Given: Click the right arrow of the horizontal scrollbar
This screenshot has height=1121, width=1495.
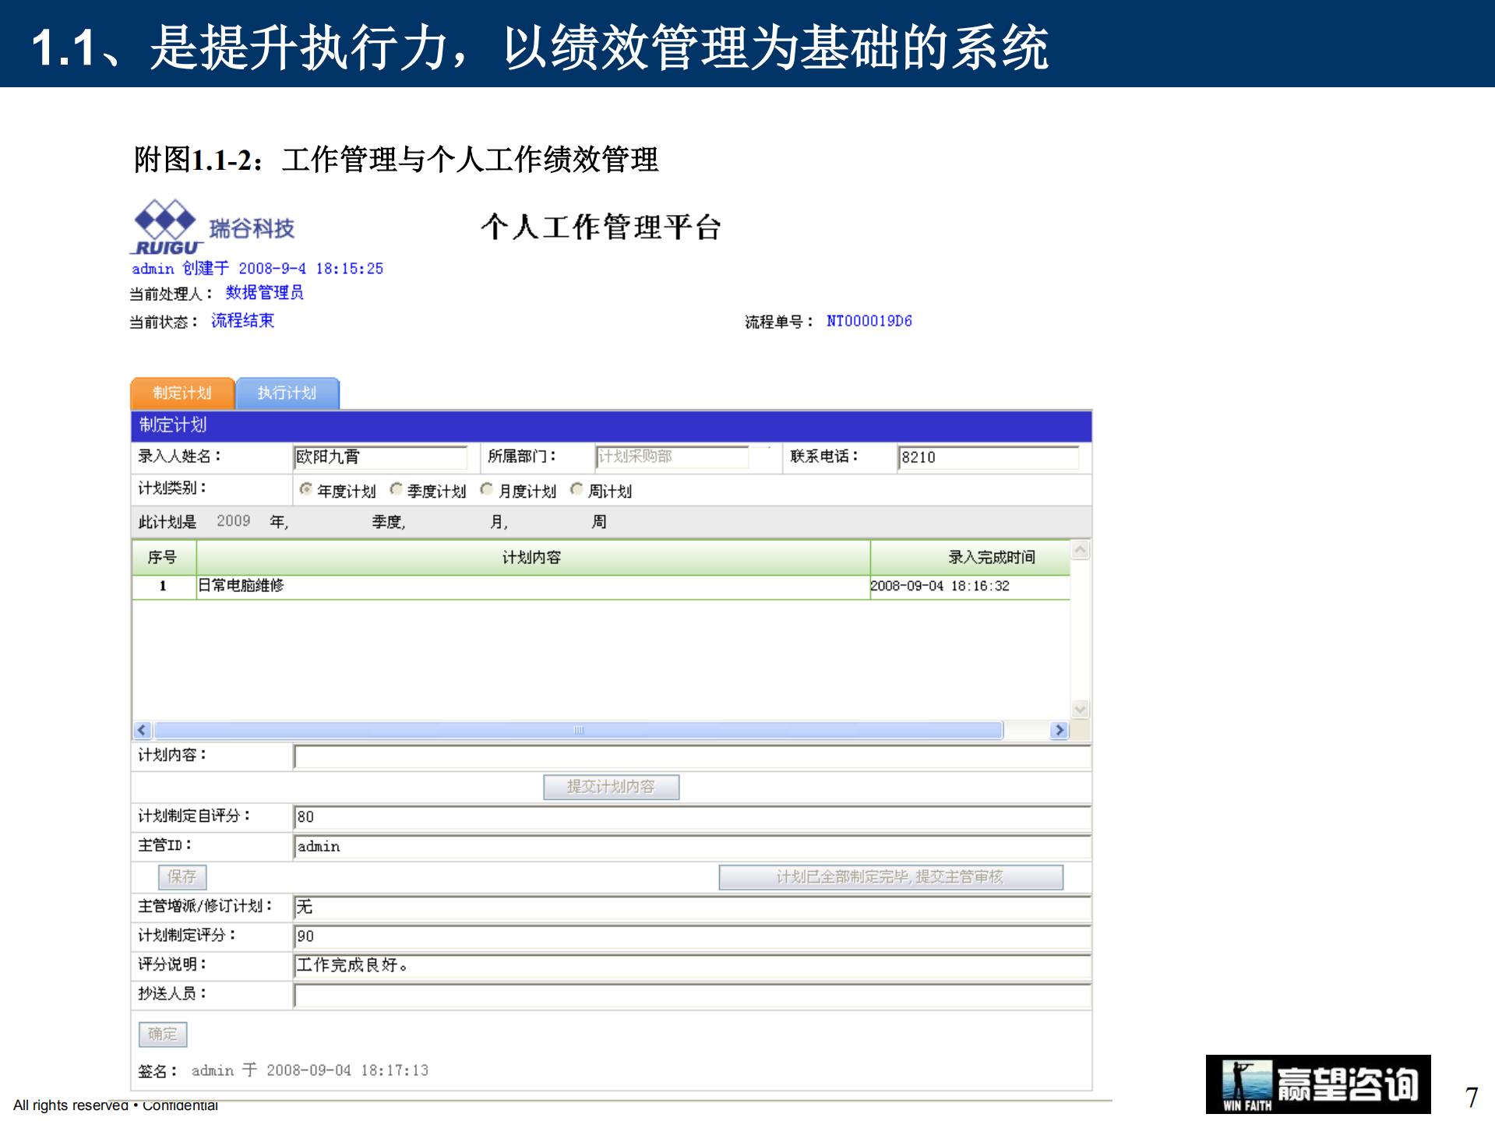Looking at the screenshot, I should pyautogui.click(x=1060, y=730).
